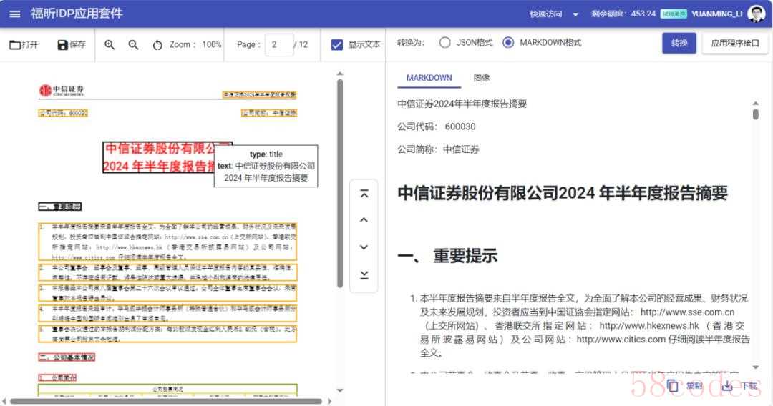Click the zoom out magnifier icon
Screen dimensions: 773x406
[133, 45]
